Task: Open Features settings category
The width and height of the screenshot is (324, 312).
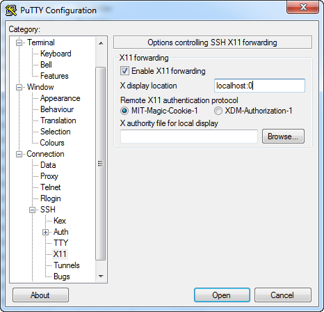Action: 54,76
